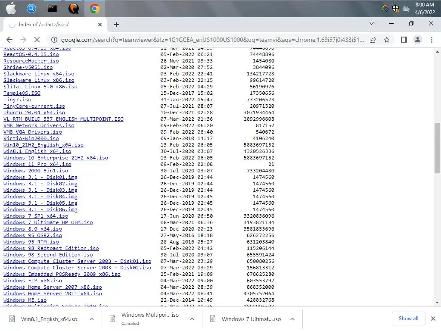Screen dimensions: 441x331
Task: Go forward to the next page
Action: click(x=23, y=40)
